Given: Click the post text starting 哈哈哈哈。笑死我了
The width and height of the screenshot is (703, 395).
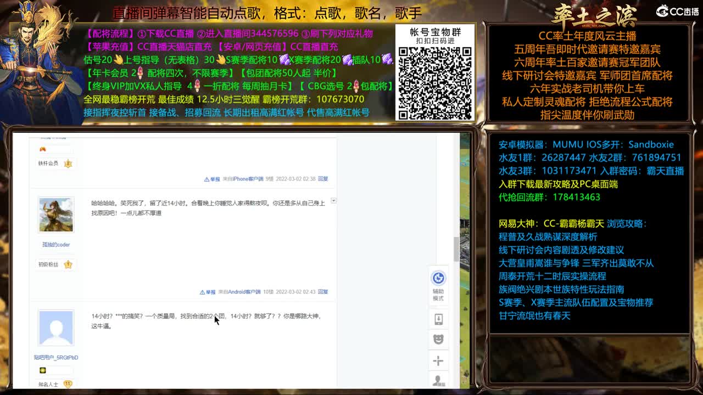Looking at the screenshot, I should [x=208, y=208].
